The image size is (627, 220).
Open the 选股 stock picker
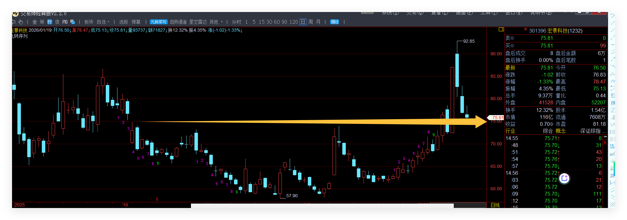point(123,22)
